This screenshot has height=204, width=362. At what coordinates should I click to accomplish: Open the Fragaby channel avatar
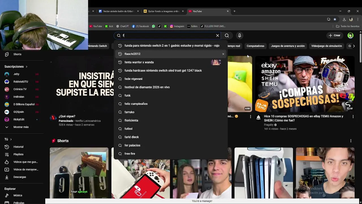258,118
